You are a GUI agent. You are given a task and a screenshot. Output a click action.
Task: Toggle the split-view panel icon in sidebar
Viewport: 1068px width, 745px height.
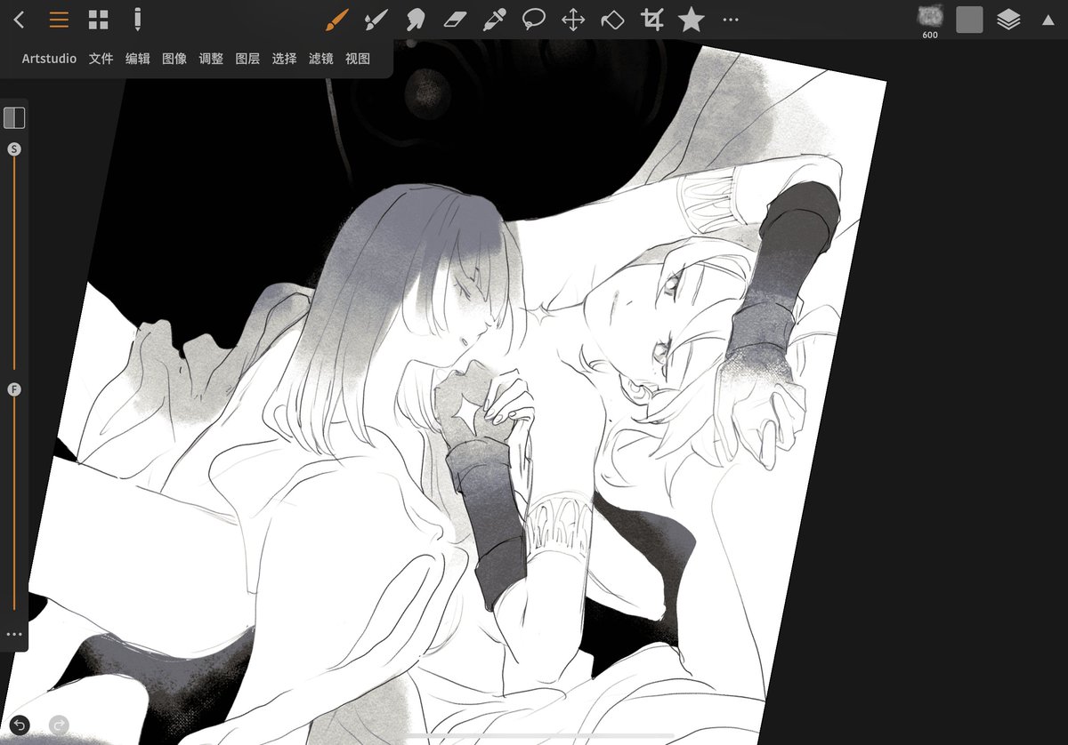pos(14,117)
